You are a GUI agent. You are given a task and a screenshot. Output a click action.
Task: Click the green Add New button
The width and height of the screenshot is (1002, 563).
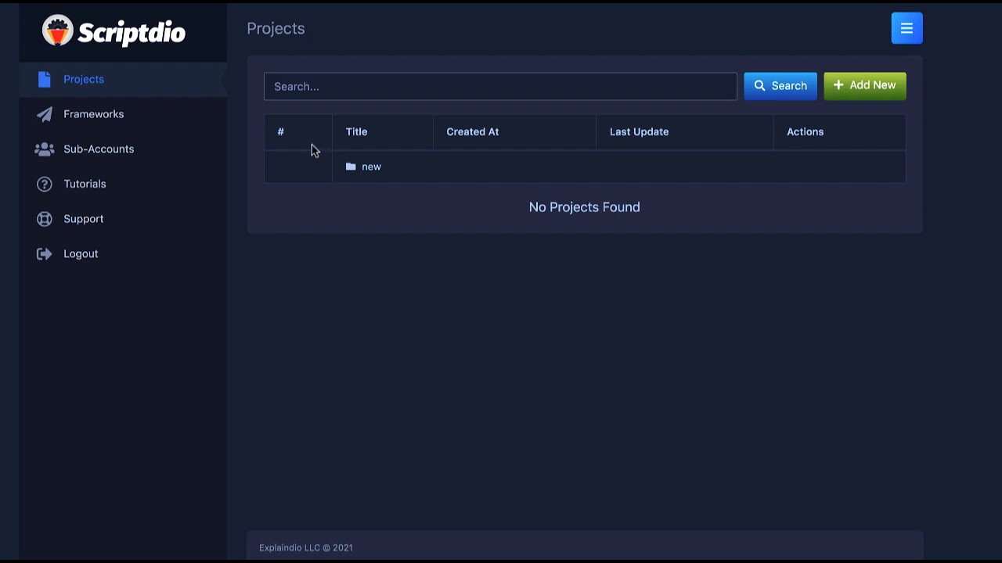click(x=865, y=85)
